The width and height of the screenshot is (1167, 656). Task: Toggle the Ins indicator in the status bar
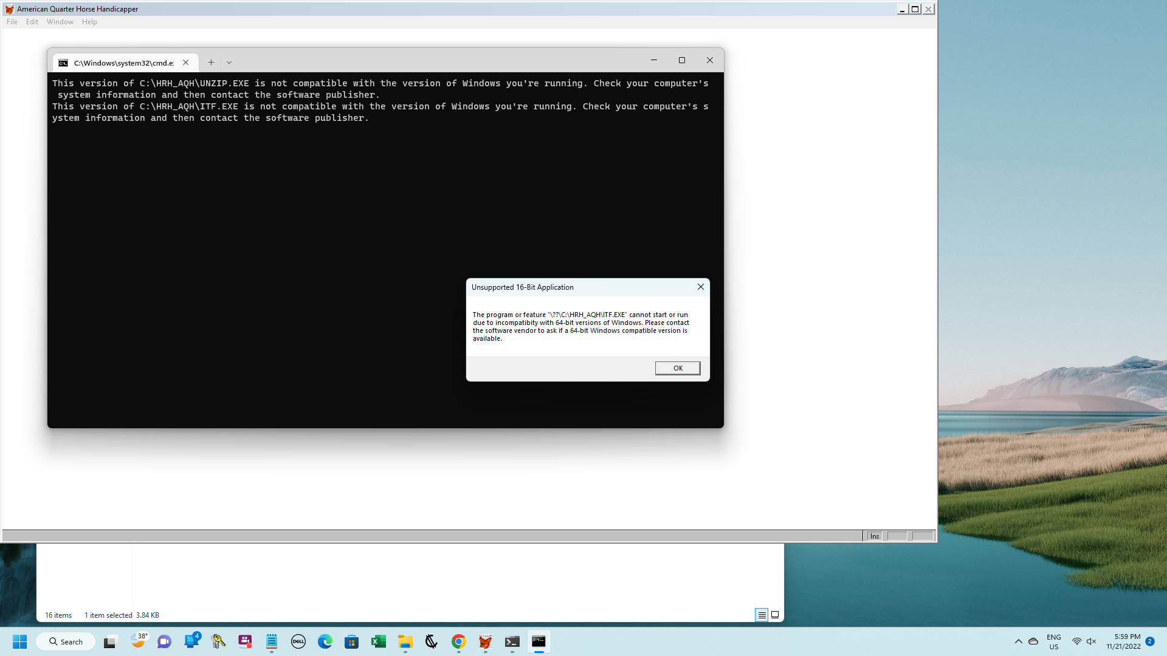874,536
